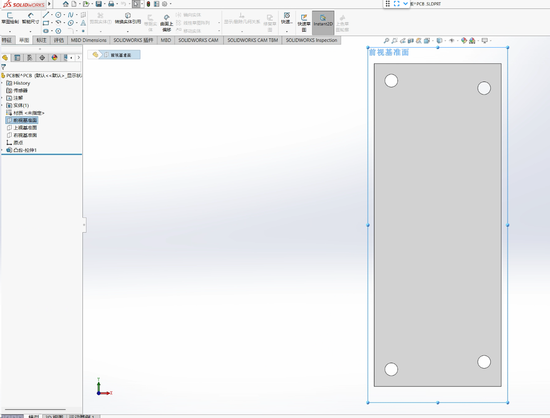Click the rebuild traffic light icon

[x=148, y=4]
